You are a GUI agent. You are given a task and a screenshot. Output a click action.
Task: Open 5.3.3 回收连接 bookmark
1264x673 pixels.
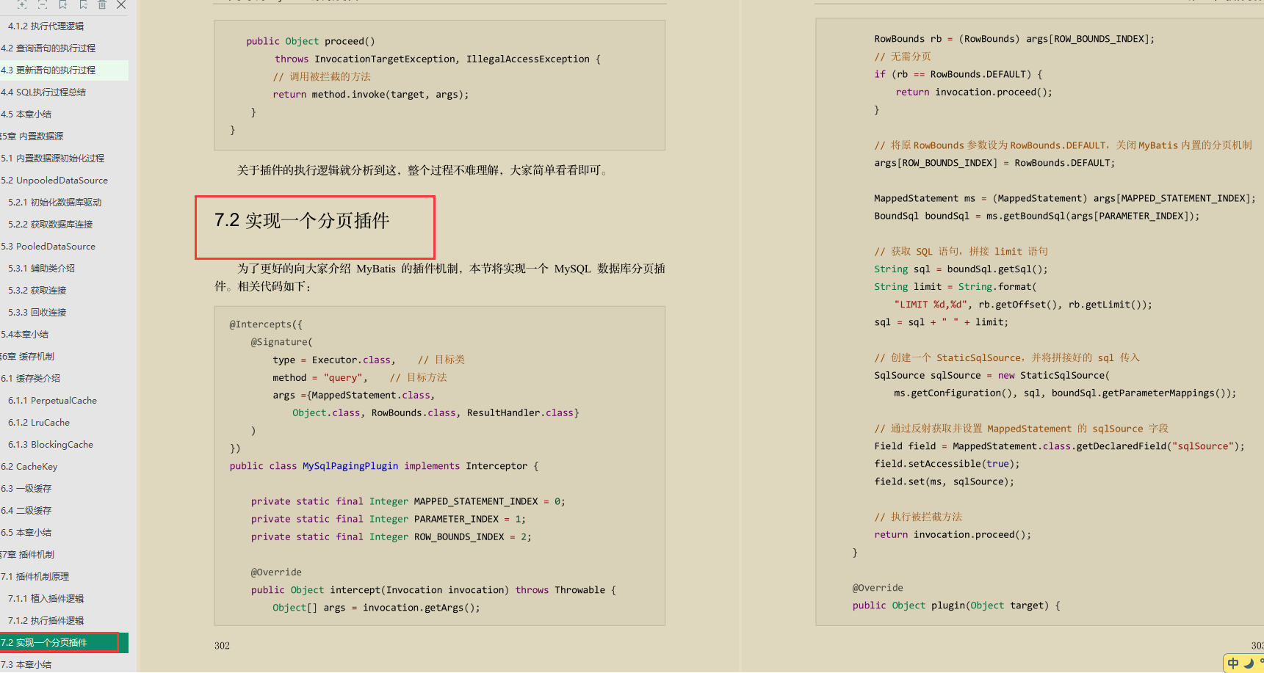tap(37, 312)
